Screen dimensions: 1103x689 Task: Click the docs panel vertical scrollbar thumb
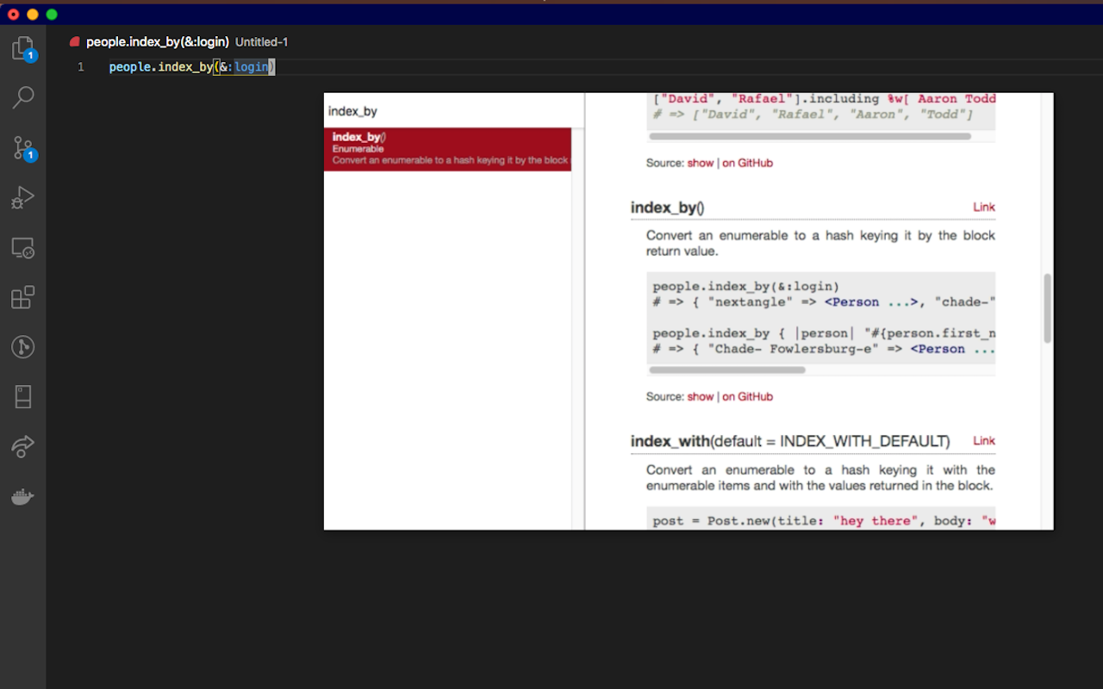(1048, 308)
